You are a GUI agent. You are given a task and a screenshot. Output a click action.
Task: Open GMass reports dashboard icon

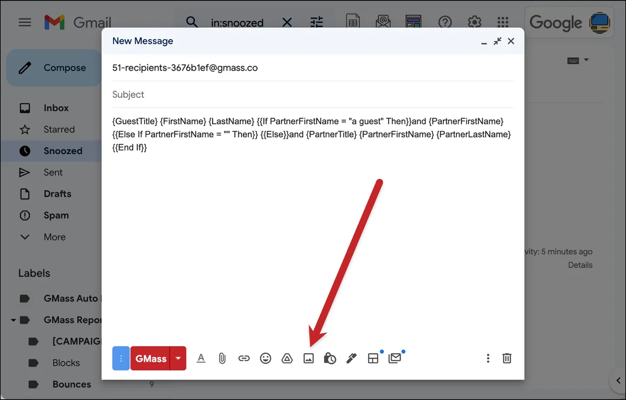[x=414, y=22]
